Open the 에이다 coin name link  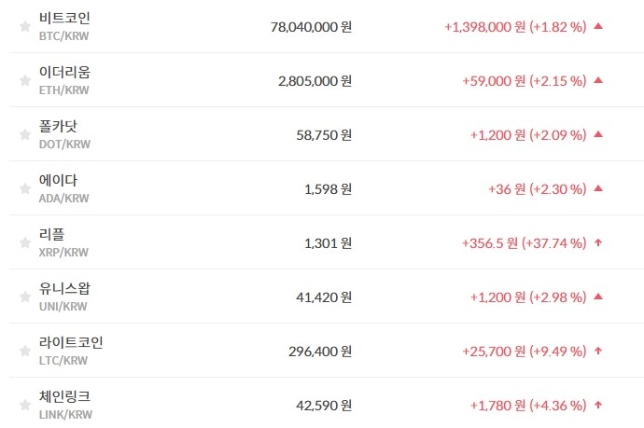pyautogui.click(x=58, y=181)
